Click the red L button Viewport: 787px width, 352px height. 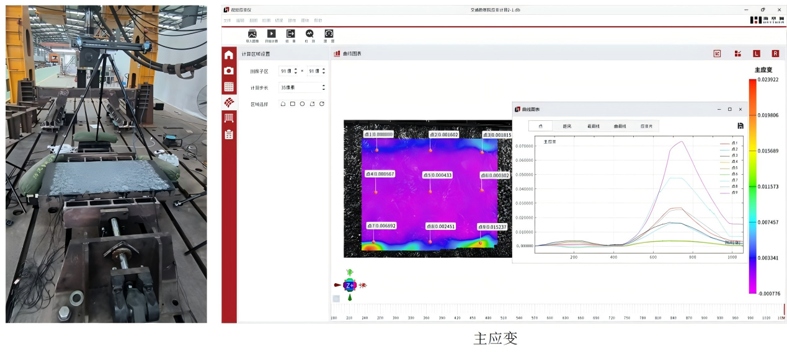coord(756,54)
